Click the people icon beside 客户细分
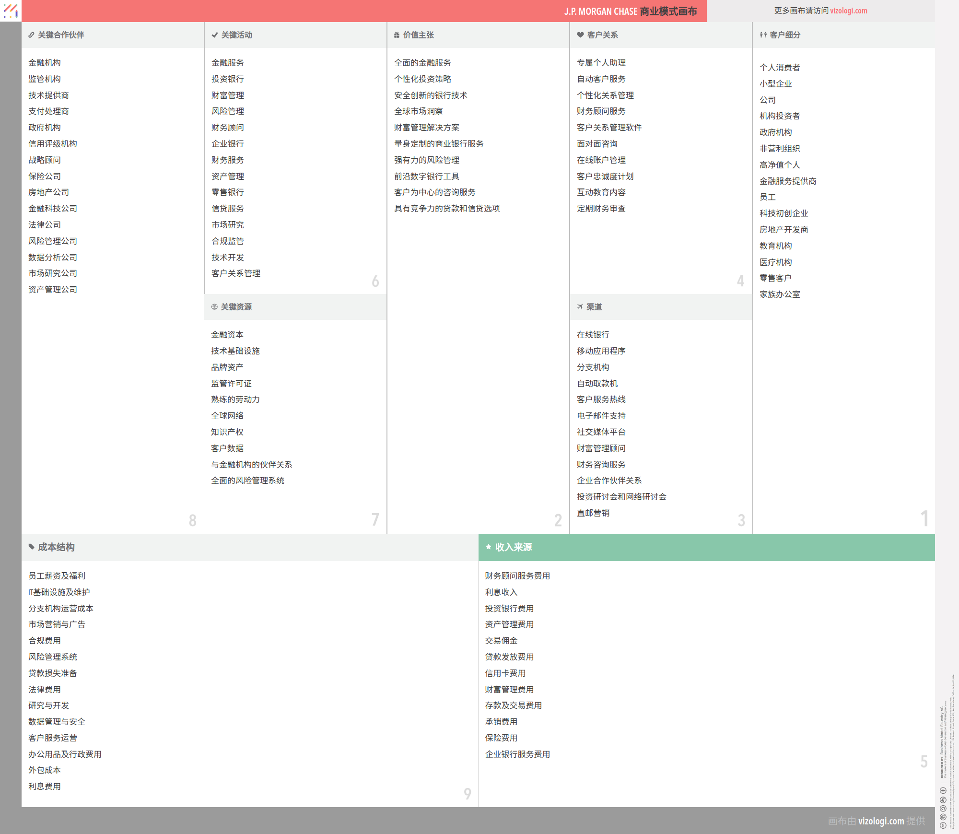959x834 pixels. pyautogui.click(x=763, y=35)
